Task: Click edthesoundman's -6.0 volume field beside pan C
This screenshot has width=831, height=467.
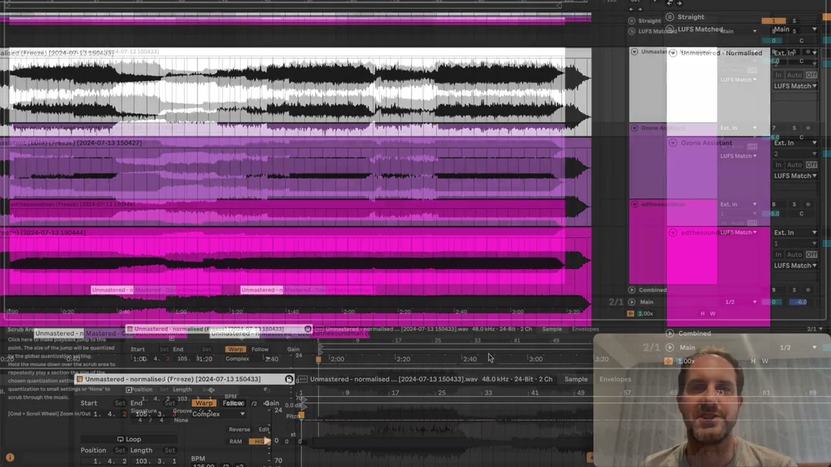Action: [x=775, y=213]
